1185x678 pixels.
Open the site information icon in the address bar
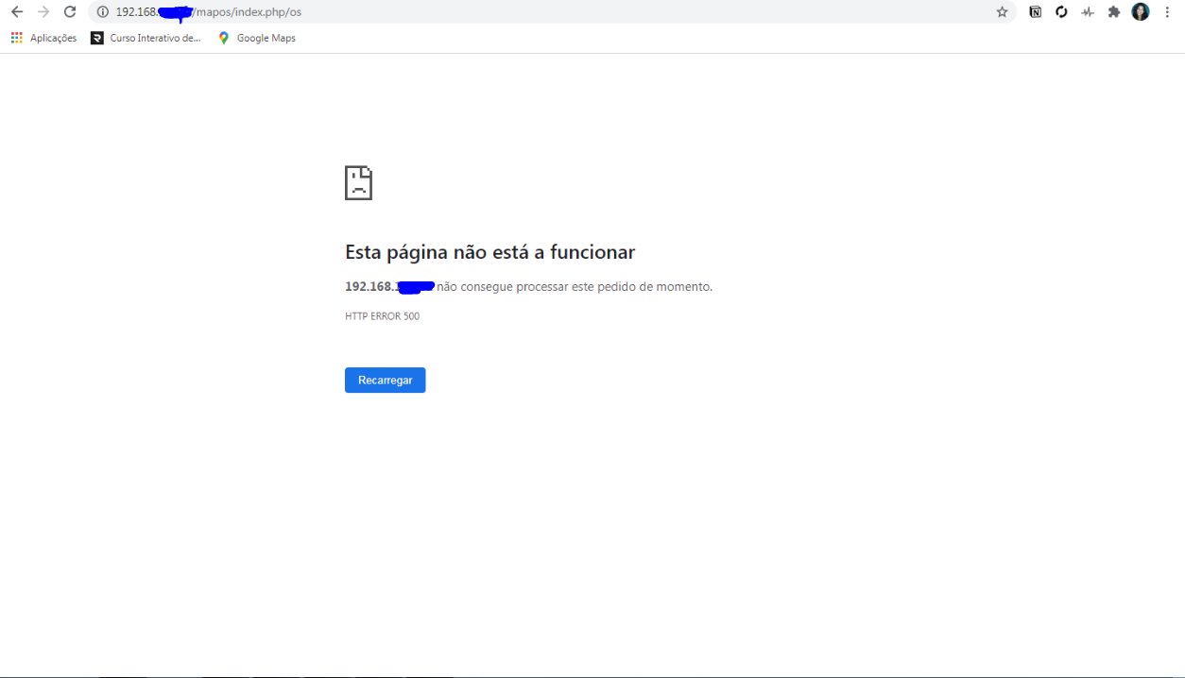pos(103,12)
